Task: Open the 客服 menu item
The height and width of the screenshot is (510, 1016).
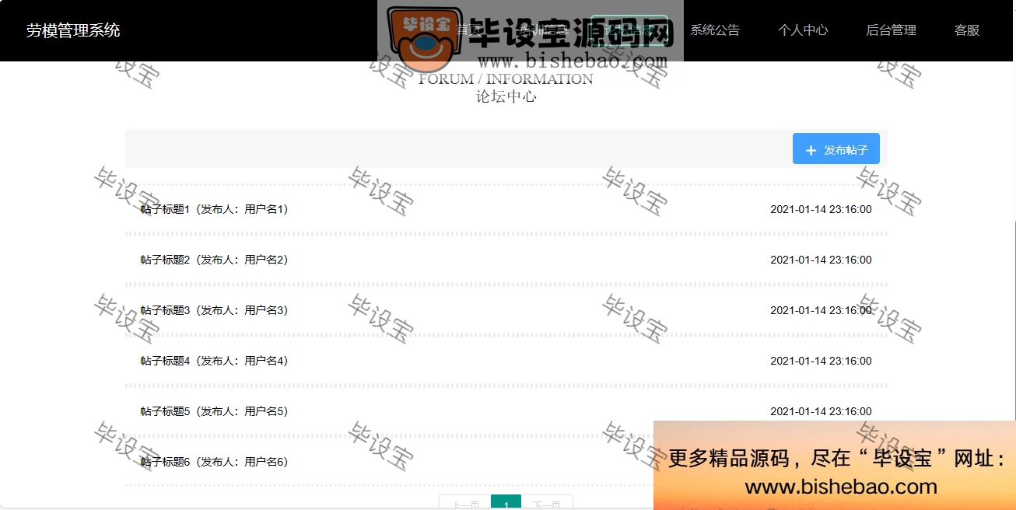Action: click(x=967, y=30)
